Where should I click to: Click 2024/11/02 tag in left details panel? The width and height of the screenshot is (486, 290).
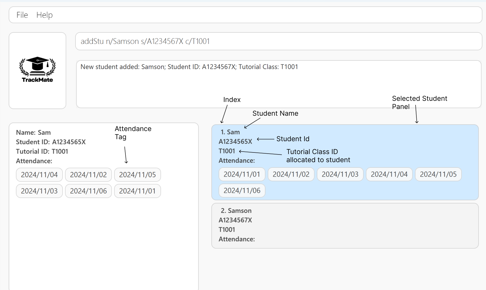click(88, 175)
